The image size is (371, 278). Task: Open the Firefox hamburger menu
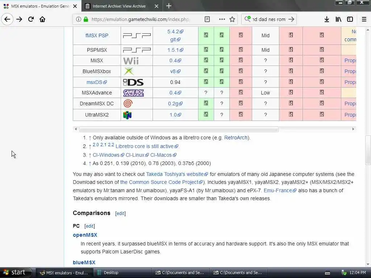(364, 19)
